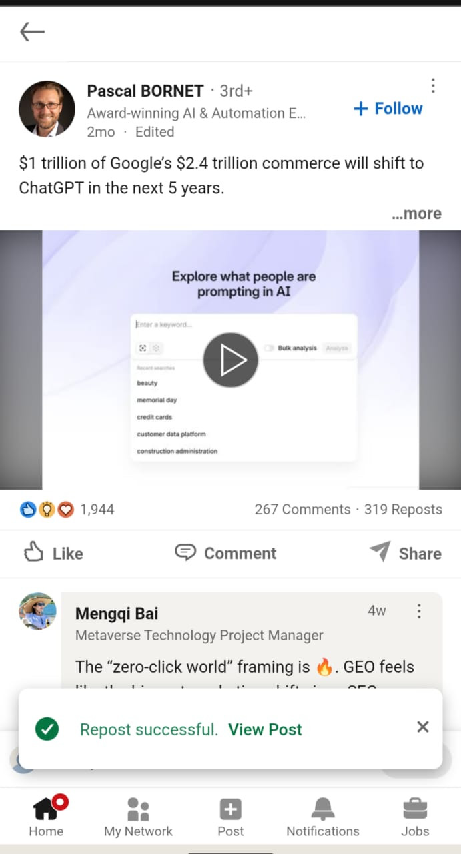View the 319 Reposts
This screenshot has height=854, width=461.
pos(403,510)
